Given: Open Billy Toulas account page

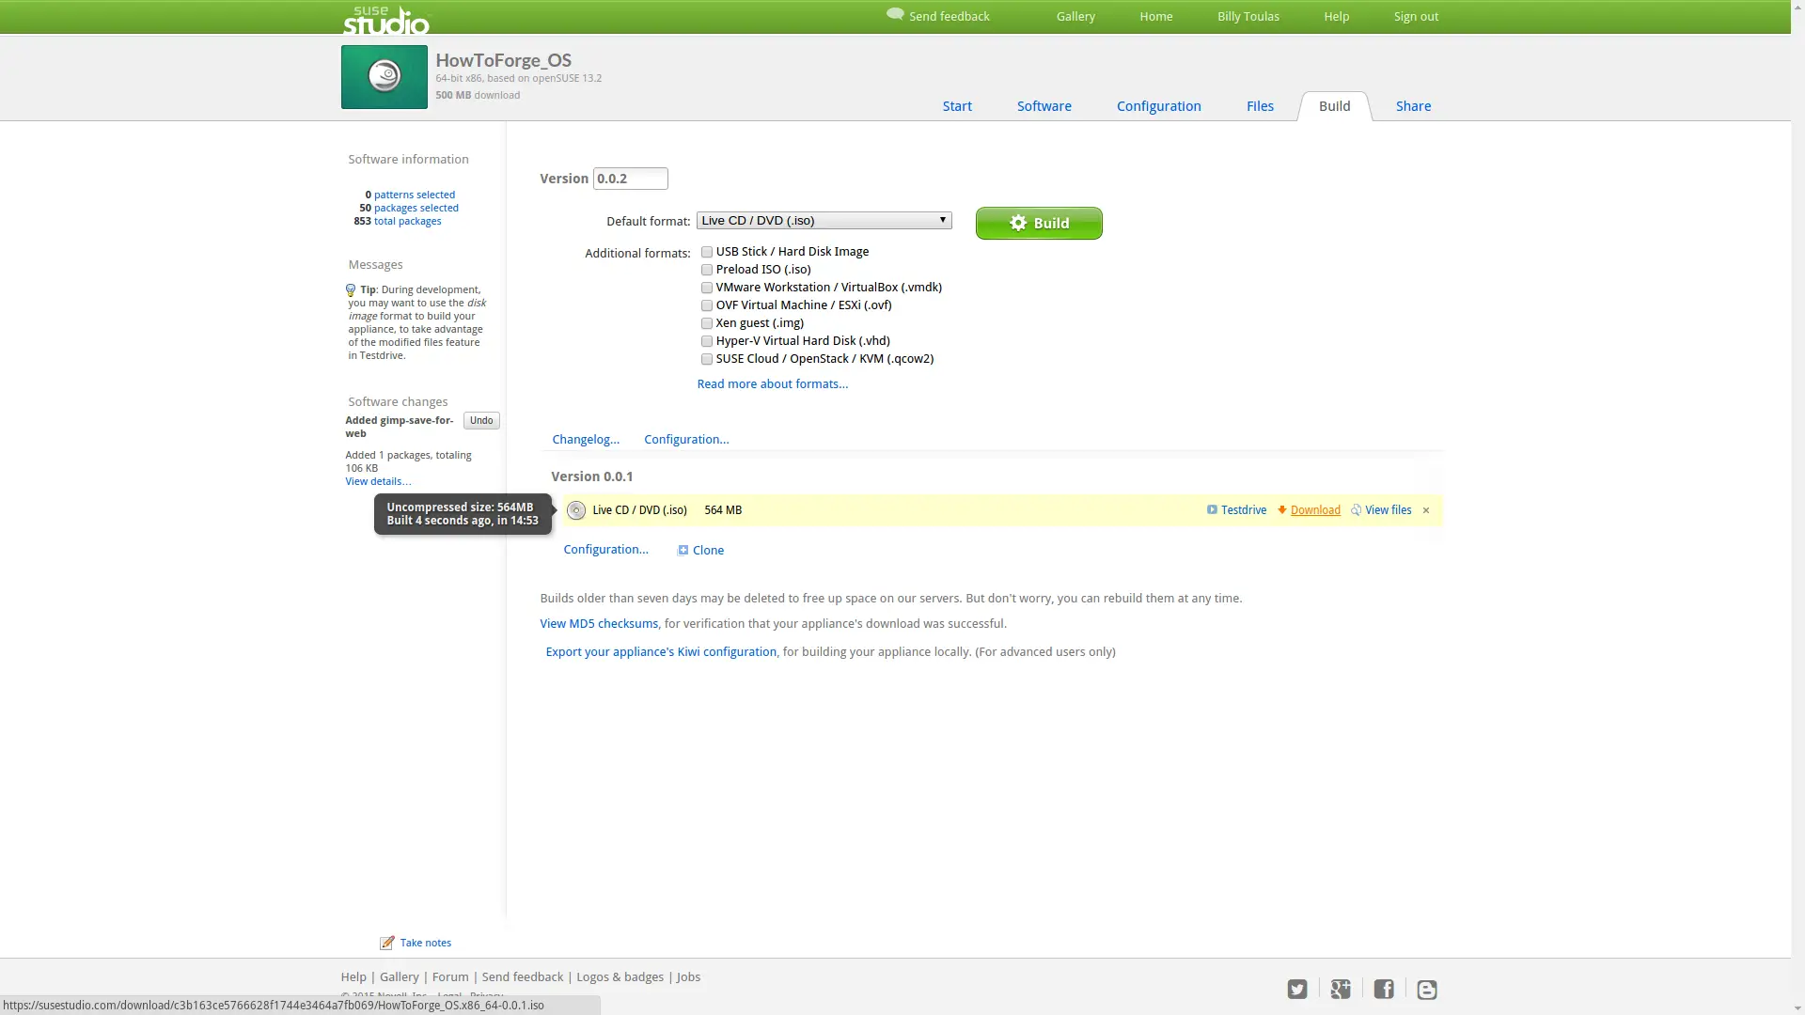Looking at the screenshot, I should coord(1248,16).
